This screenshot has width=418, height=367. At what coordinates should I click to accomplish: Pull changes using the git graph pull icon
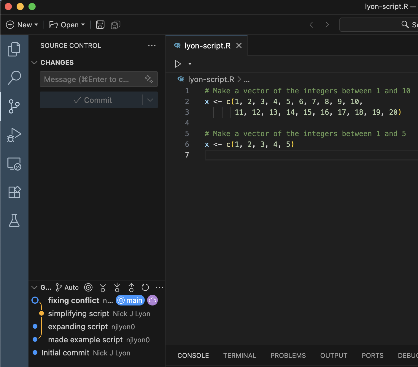point(117,287)
